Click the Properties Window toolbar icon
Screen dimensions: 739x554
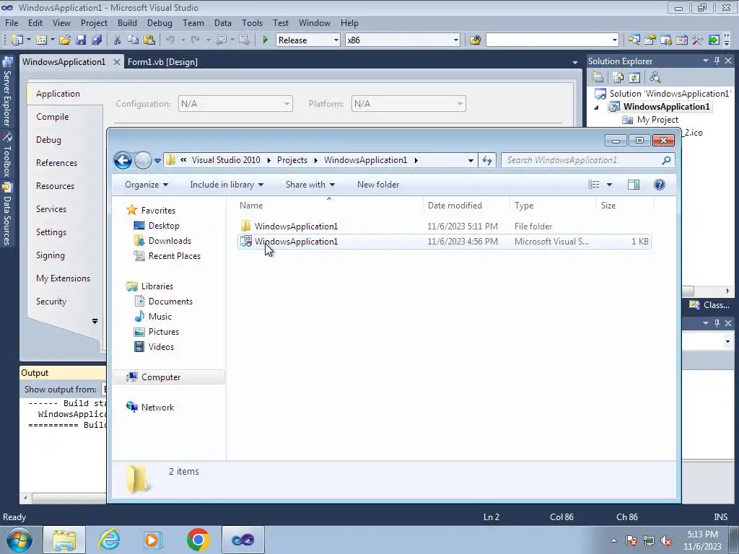pyautogui.click(x=650, y=40)
